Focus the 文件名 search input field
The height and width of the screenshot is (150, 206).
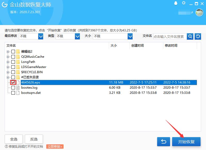point(170,36)
